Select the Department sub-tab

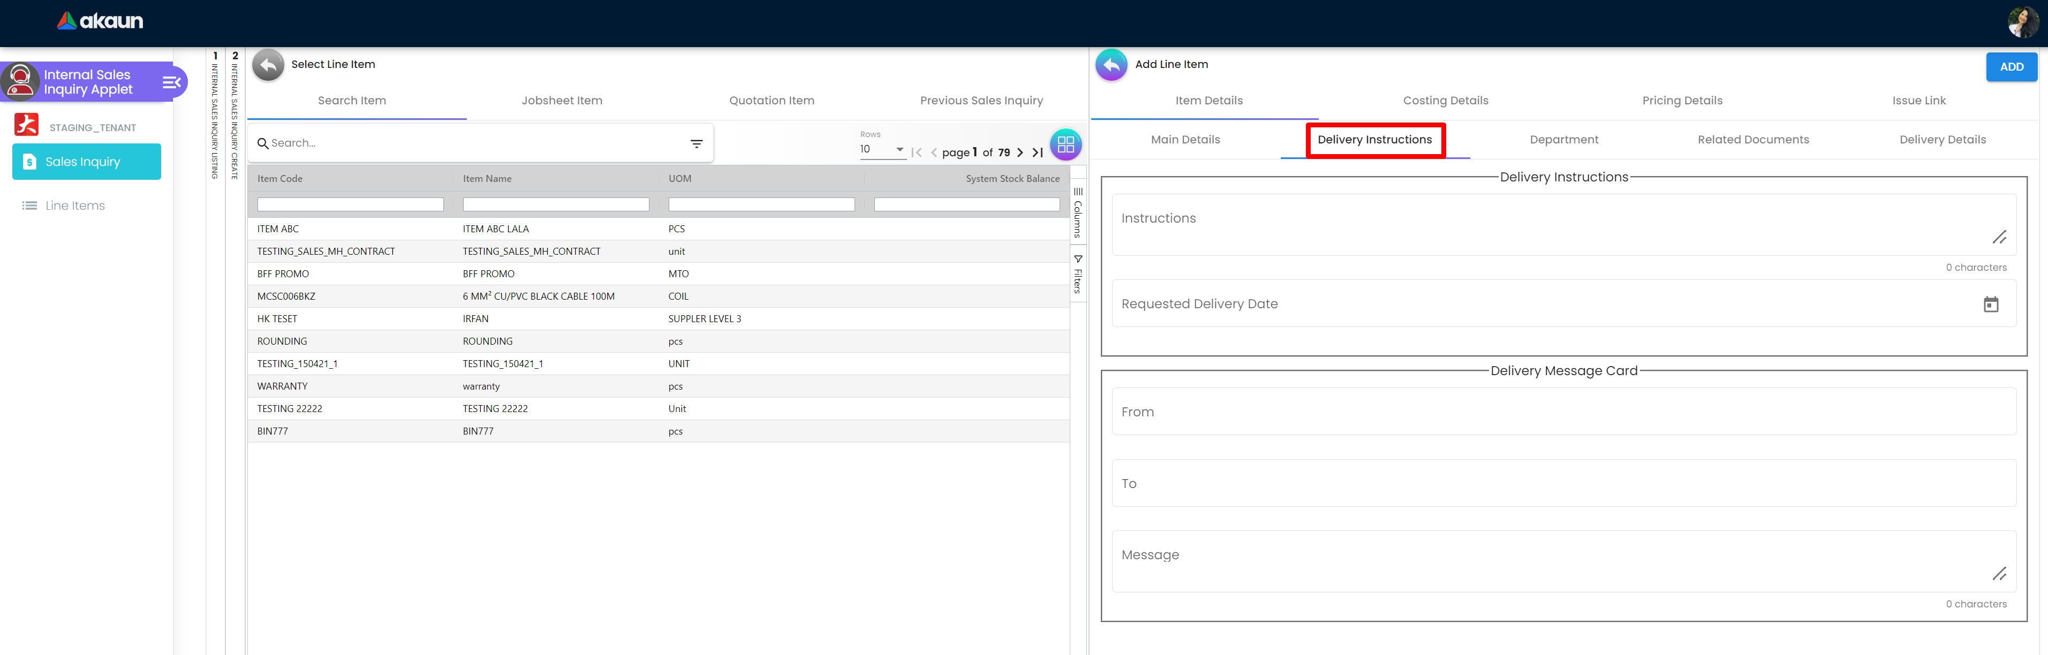point(1563,140)
